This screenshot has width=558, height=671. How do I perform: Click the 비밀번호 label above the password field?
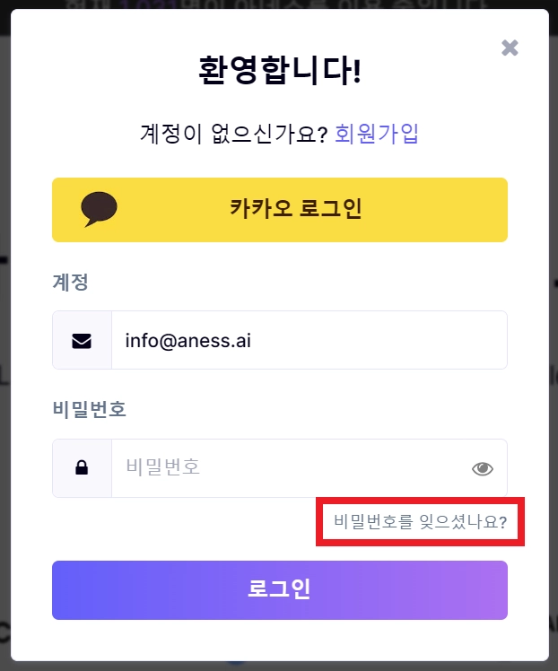tap(89, 410)
